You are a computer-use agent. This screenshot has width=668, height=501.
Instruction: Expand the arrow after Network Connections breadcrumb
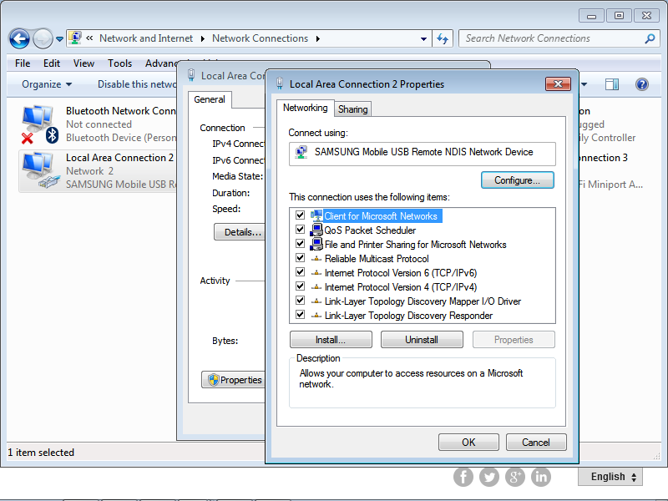[318, 38]
